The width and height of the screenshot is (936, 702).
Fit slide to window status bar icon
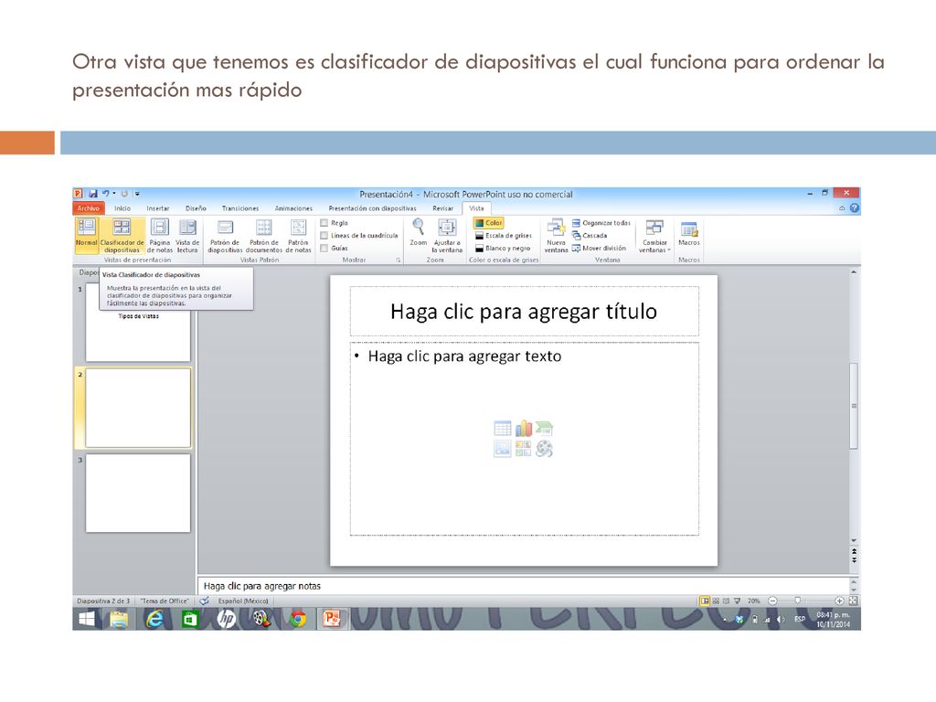pyautogui.click(x=853, y=601)
